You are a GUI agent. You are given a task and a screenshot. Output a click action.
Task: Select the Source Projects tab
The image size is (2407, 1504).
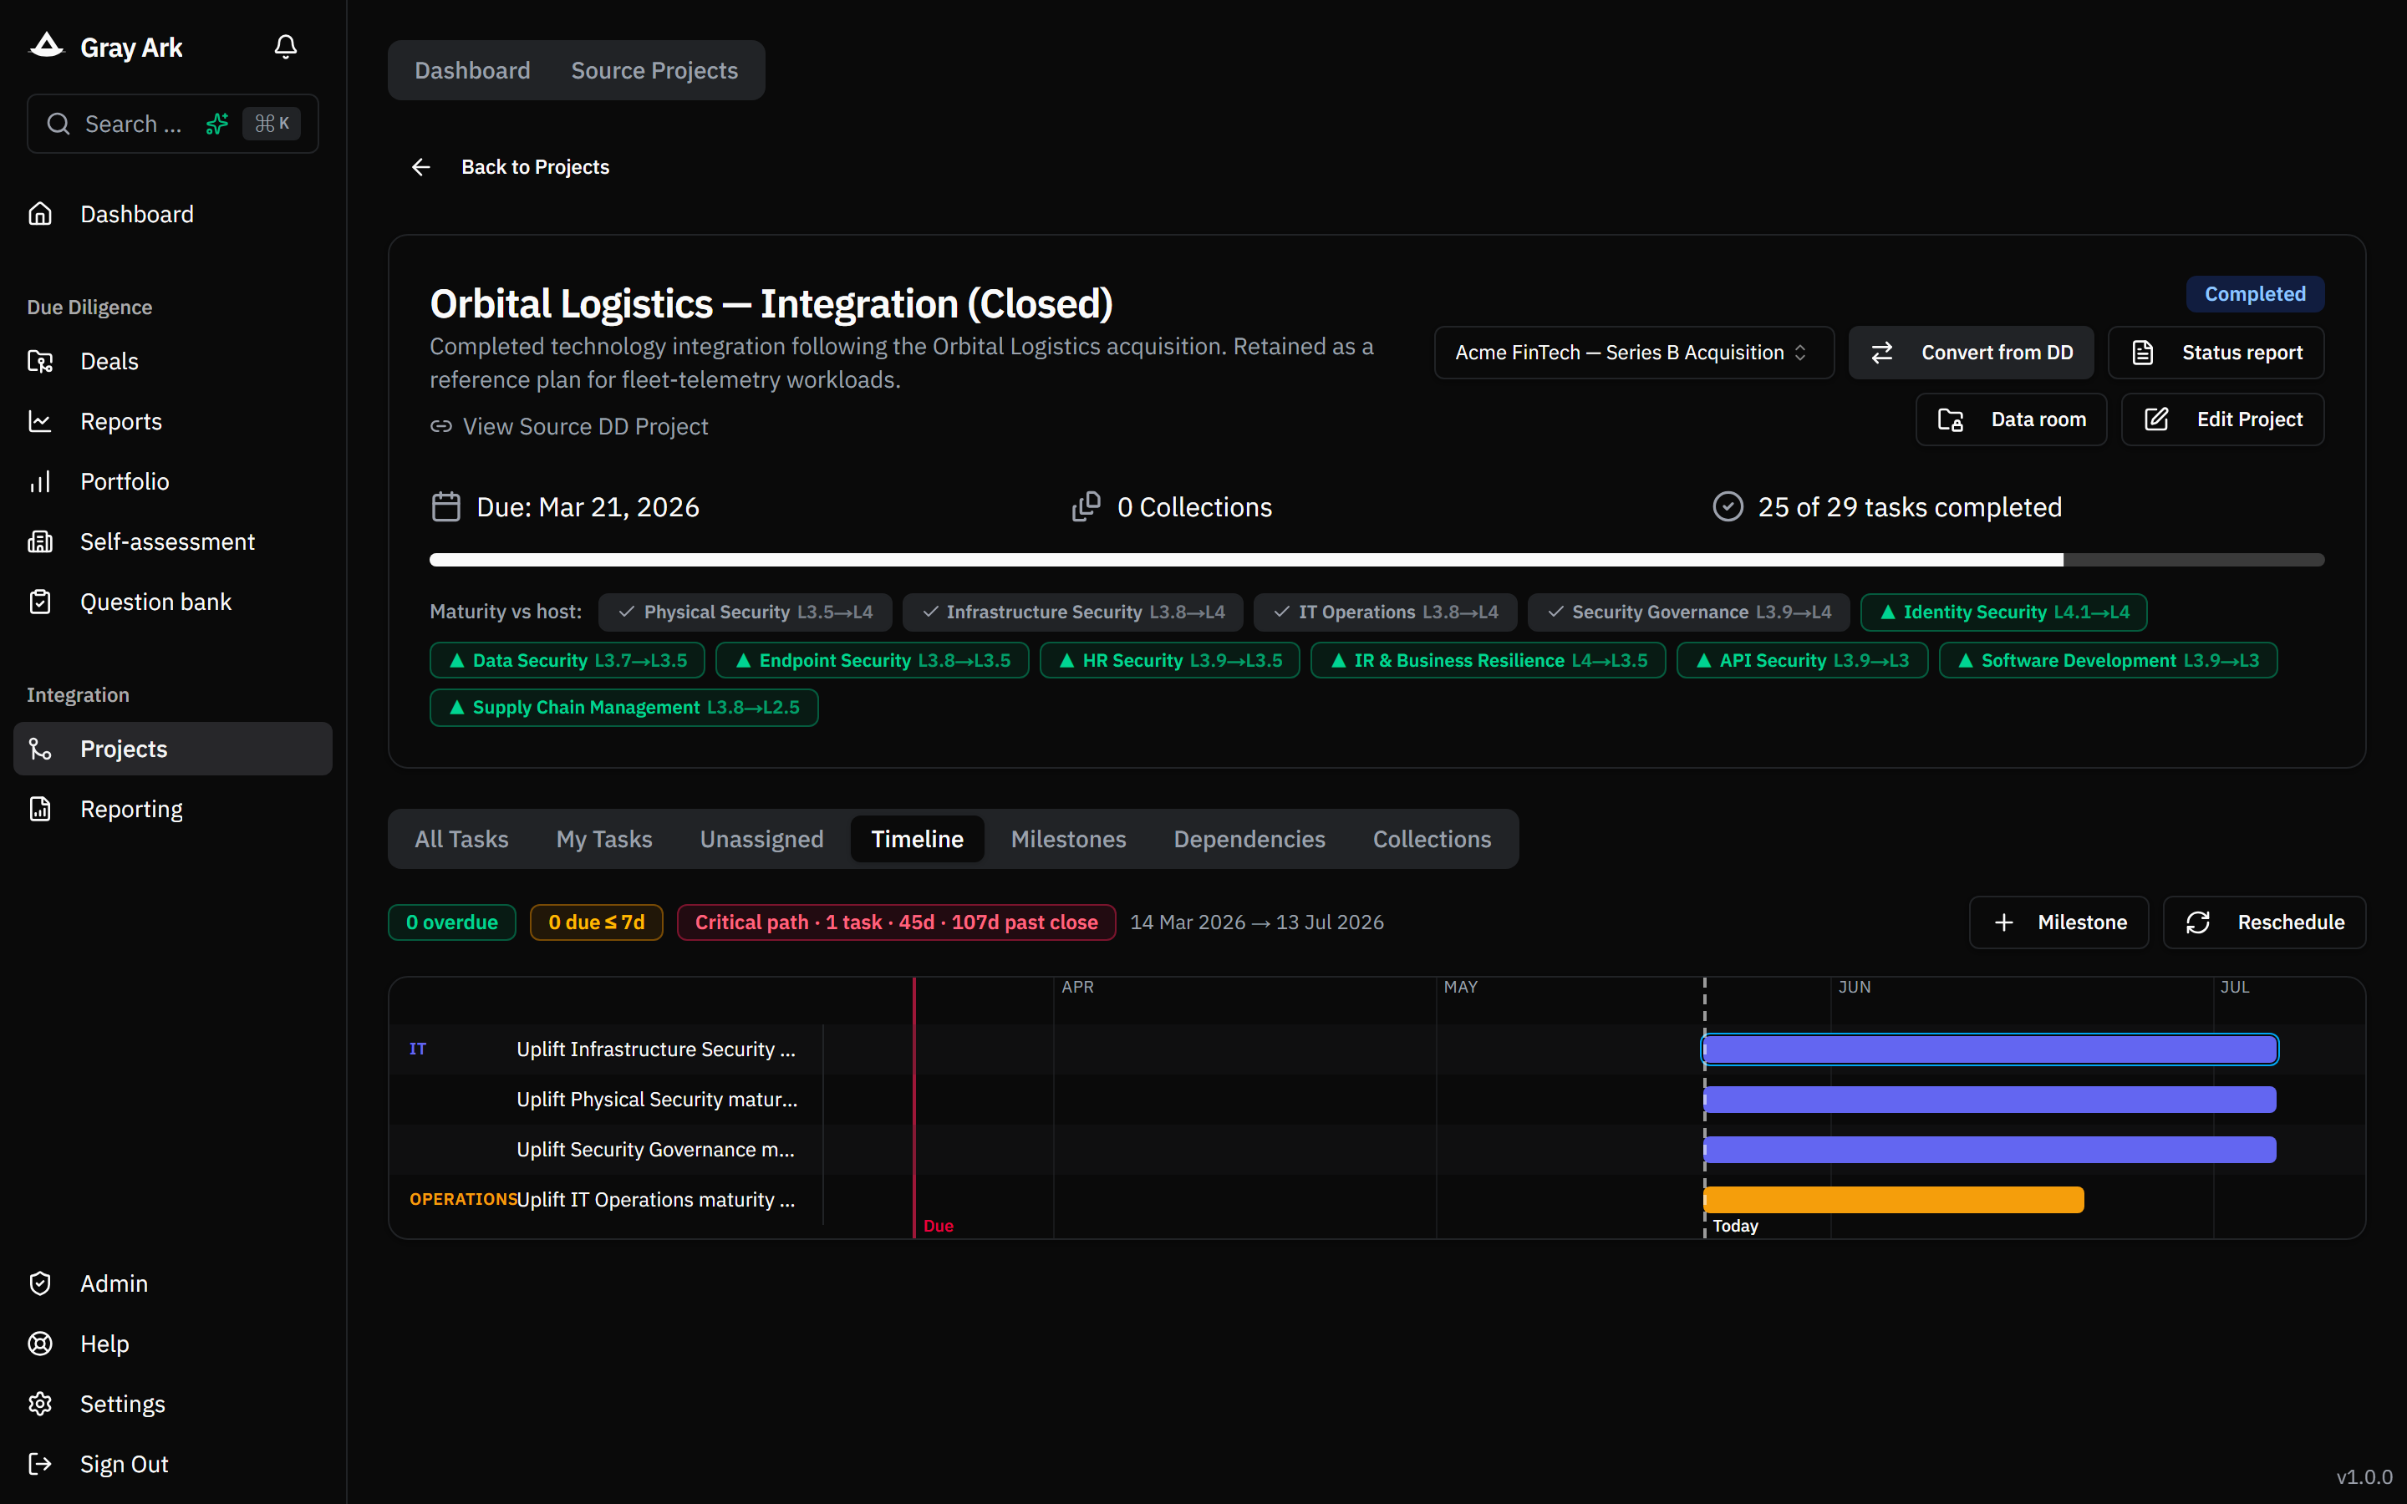pos(654,69)
